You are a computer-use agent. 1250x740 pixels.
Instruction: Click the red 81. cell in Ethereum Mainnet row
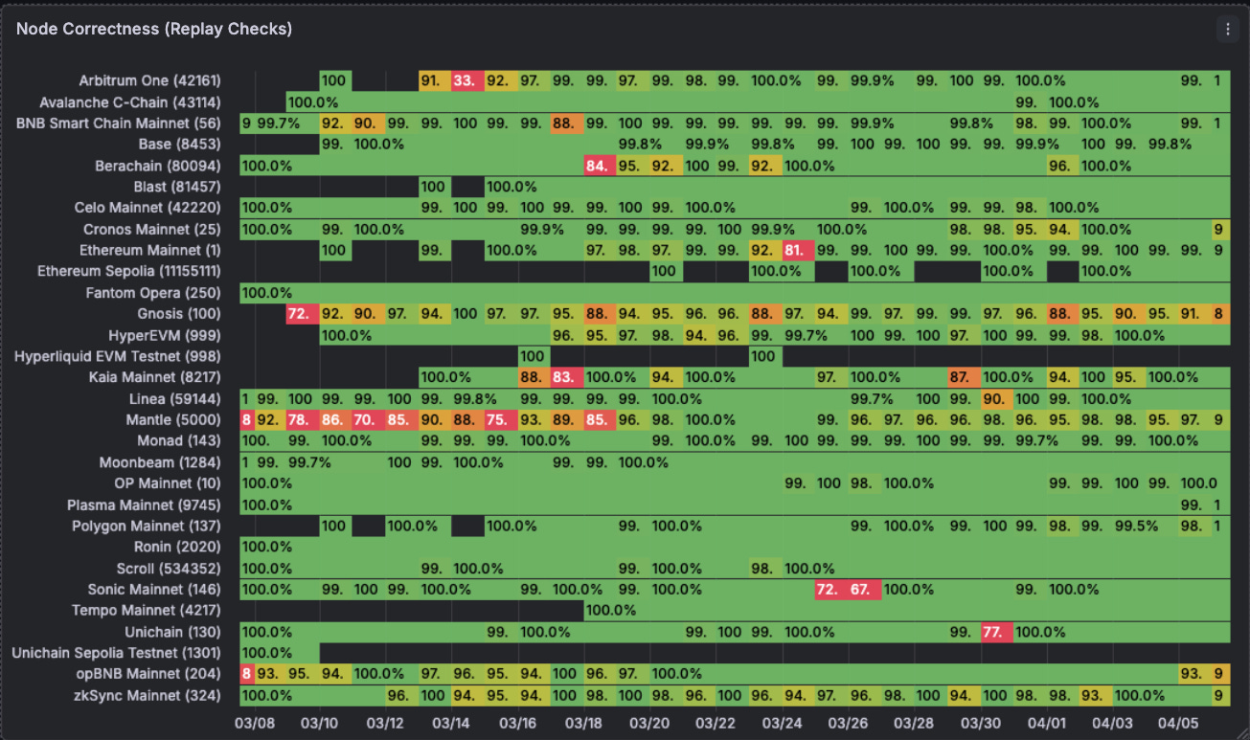799,250
